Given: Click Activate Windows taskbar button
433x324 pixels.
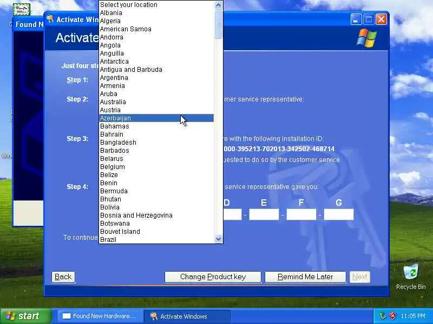Looking at the screenshot, I should click(187, 316).
